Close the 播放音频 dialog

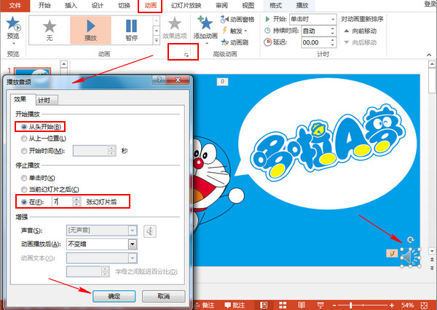178,80
